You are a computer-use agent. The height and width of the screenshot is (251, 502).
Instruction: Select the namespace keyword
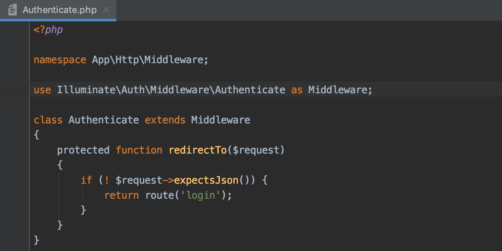point(59,59)
